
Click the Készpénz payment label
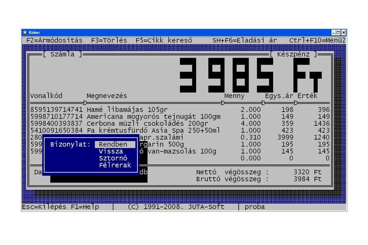point(294,54)
